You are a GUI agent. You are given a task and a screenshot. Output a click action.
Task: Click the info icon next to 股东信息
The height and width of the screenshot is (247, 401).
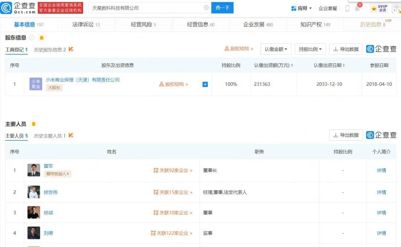pos(32,38)
